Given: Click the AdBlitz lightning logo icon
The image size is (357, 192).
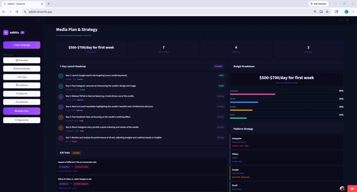Looking at the screenshot, I should pos(6,33).
